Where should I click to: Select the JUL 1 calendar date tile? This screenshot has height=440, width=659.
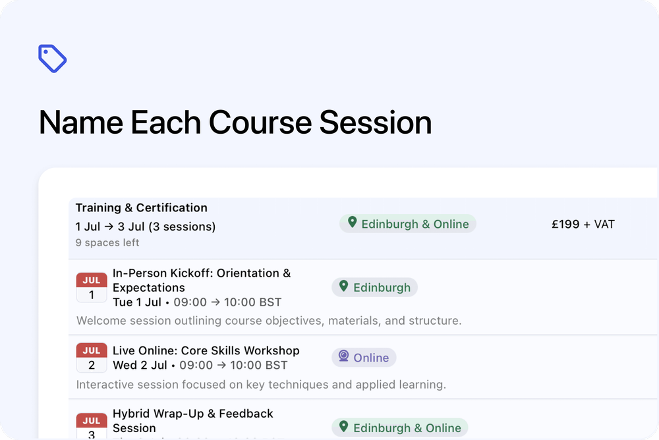(x=91, y=287)
